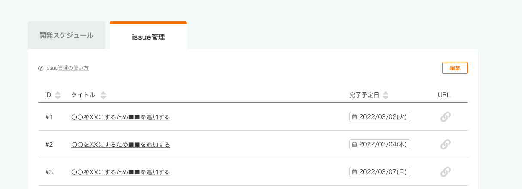The image size is (522, 189).
Task: Click calendar icon in the 2022/03/02 date field
Action: [x=354, y=117]
